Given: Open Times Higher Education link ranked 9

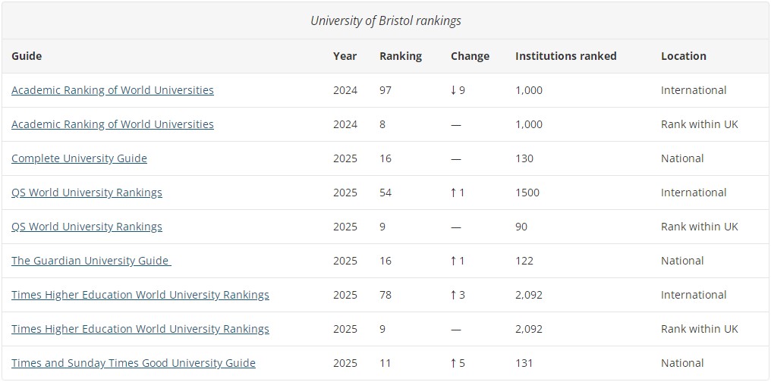Looking at the screenshot, I should point(140,329).
